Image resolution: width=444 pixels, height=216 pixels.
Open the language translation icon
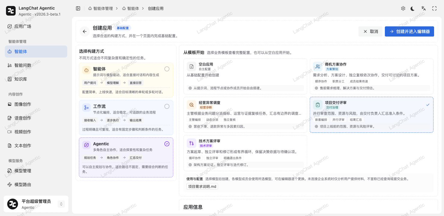(x=424, y=8)
